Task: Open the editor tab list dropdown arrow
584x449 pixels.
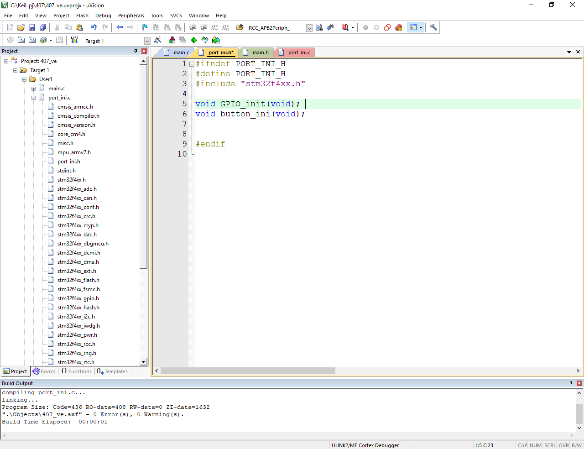Action: point(569,52)
